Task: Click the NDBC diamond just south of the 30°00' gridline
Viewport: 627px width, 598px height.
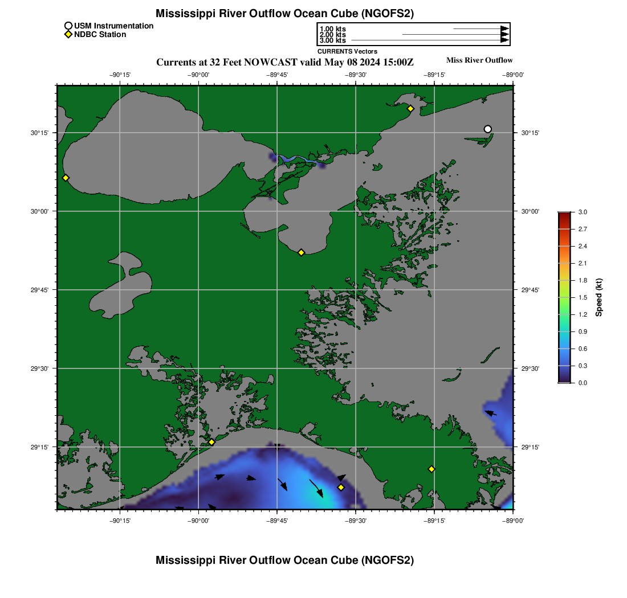Action: point(301,252)
